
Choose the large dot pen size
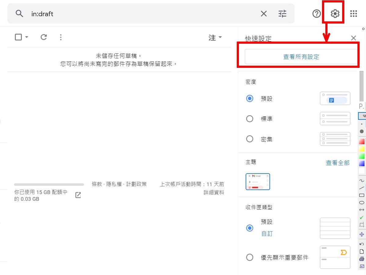[361, 131]
